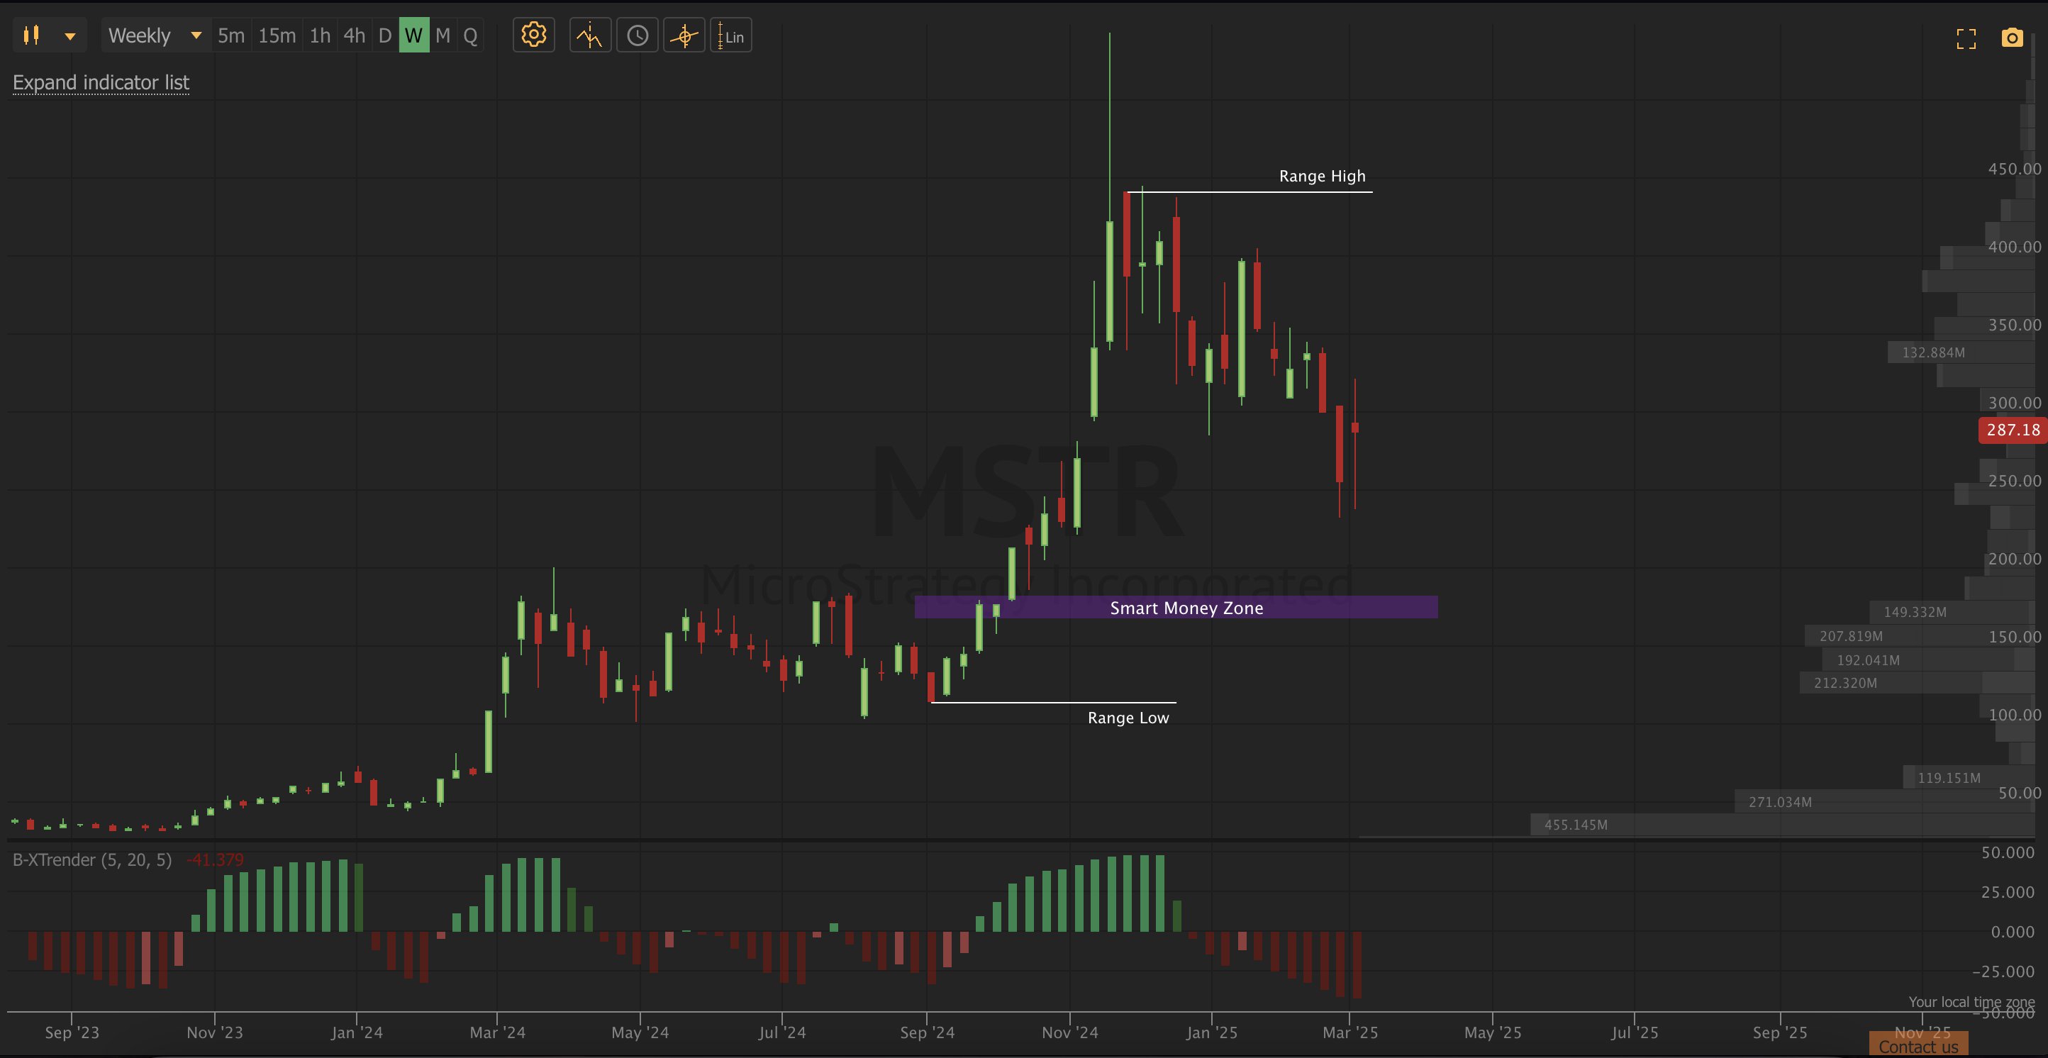Click the 119.151M volume profile label
Screen dimensions: 2048x1058
[1949, 778]
